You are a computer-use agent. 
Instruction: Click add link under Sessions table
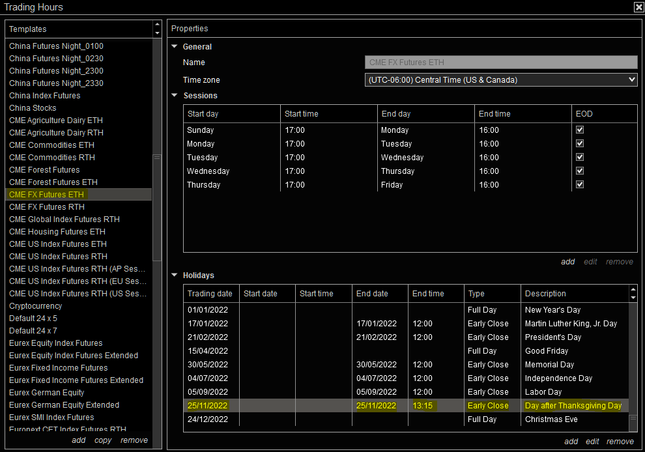(x=567, y=262)
